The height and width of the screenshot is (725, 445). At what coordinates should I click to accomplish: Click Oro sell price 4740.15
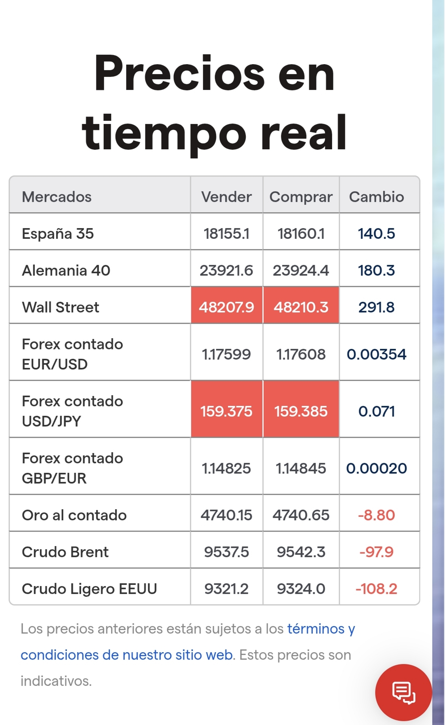[x=226, y=515]
